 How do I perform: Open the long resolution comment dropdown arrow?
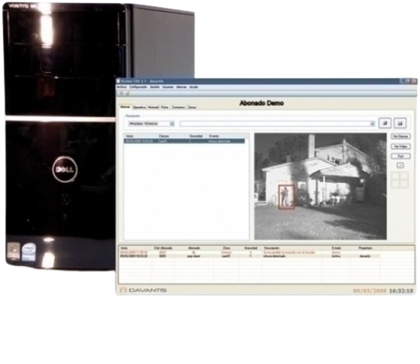point(372,124)
